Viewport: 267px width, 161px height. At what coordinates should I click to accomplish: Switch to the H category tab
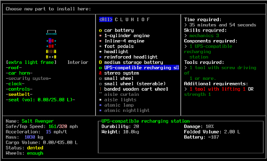pos(132,19)
